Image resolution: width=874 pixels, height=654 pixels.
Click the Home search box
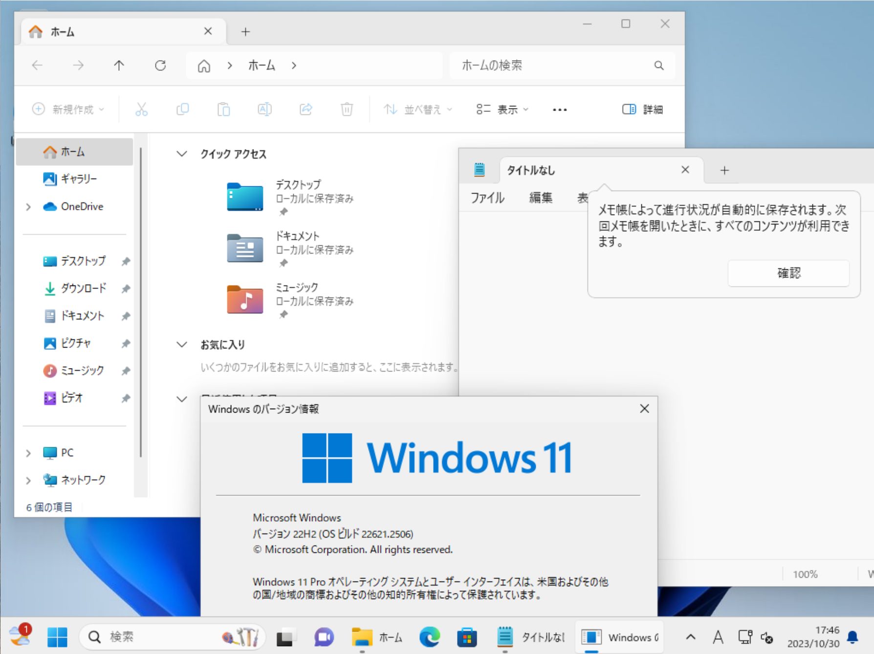tap(552, 65)
